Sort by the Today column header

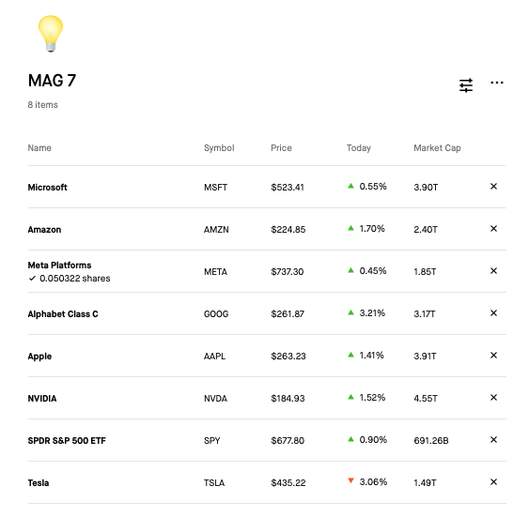click(359, 148)
